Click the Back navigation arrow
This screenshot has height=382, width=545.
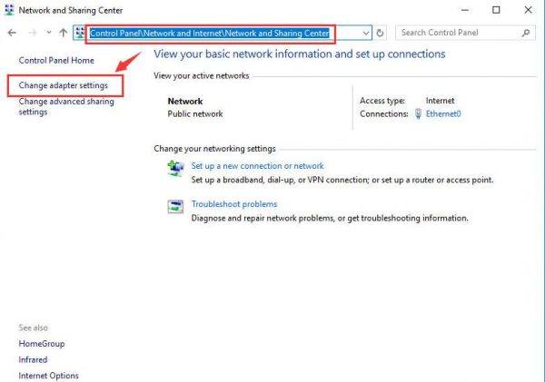coord(12,33)
